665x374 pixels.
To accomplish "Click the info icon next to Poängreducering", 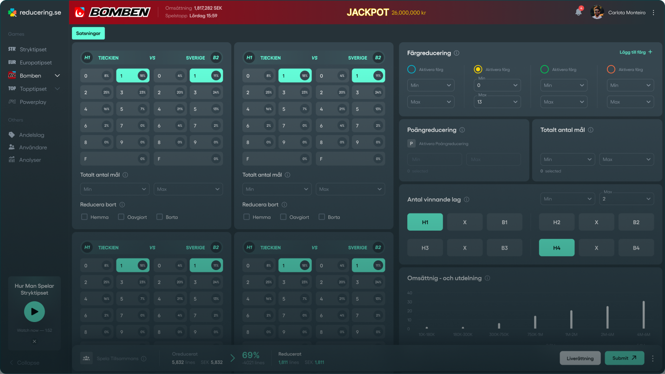I will click(462, 130).
